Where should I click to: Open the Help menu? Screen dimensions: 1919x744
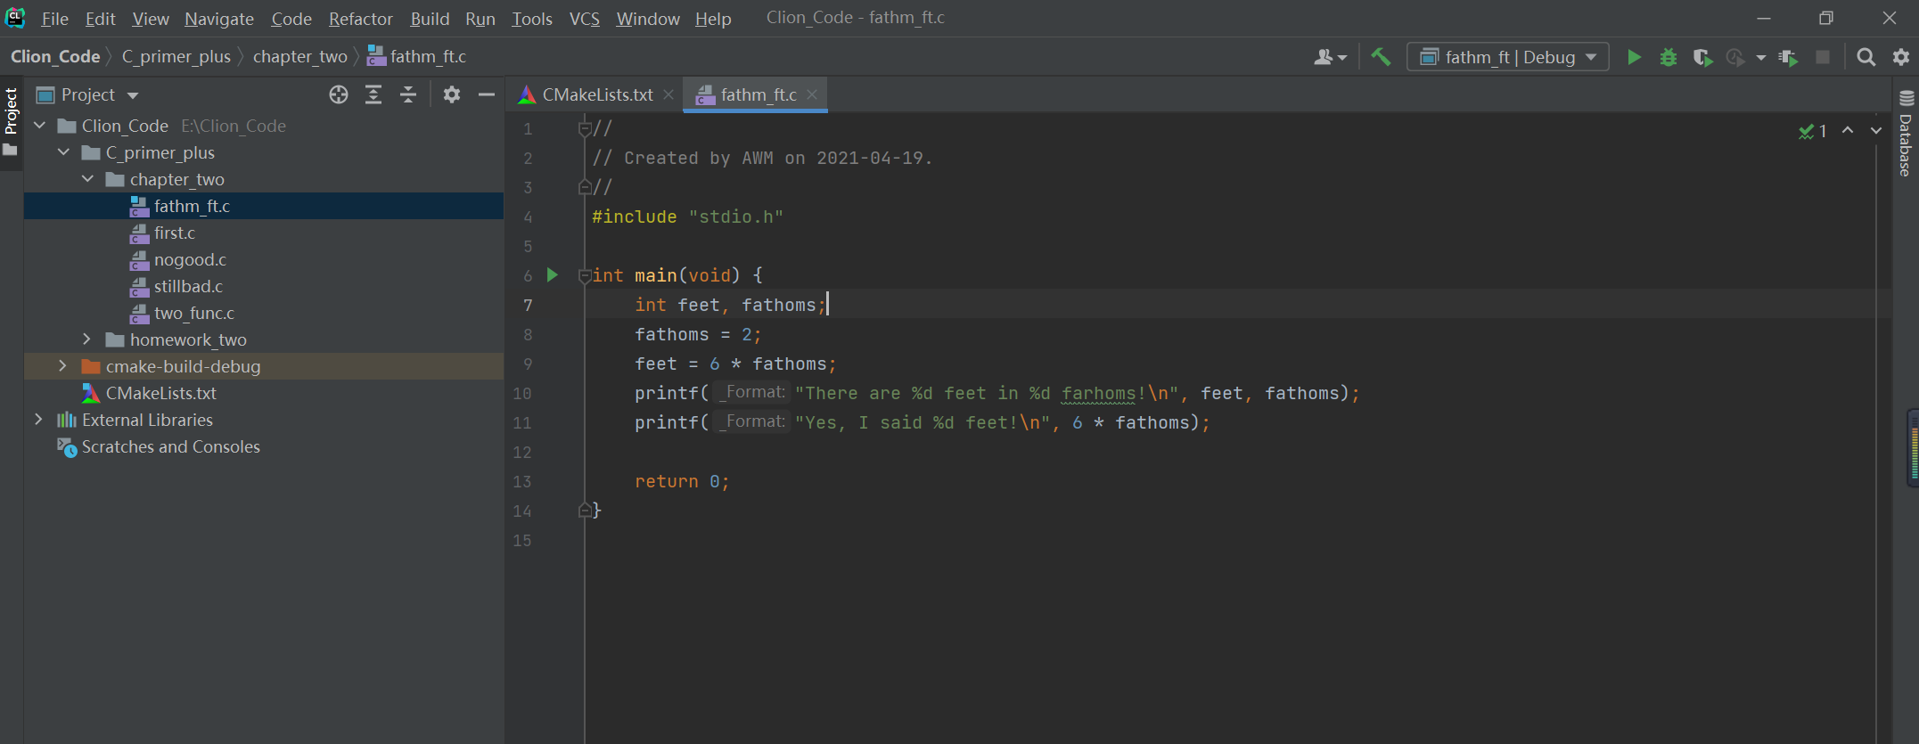pos(713,19)
